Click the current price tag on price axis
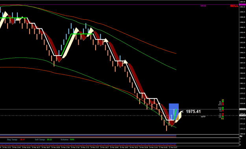 point(242,109)
